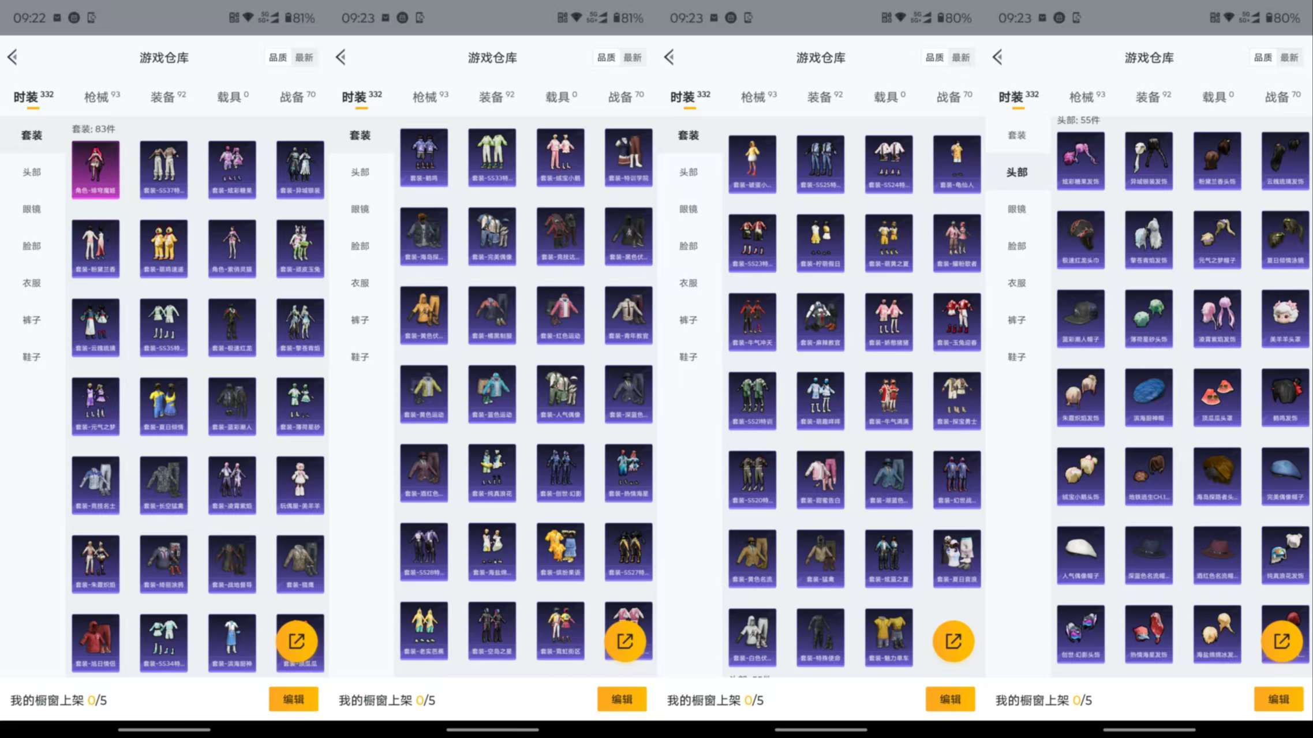Pick the white 人气偶像帽子 hat item
The width and height of the screenshot is (1313, 738).
(x=1080, y=555)
